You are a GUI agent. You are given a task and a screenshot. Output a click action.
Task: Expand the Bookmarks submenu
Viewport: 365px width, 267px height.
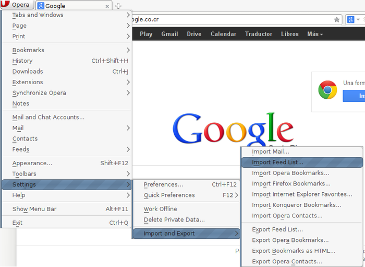(67, 50)
